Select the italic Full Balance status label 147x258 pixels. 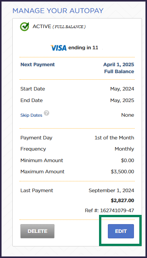[x=69, y=27]
